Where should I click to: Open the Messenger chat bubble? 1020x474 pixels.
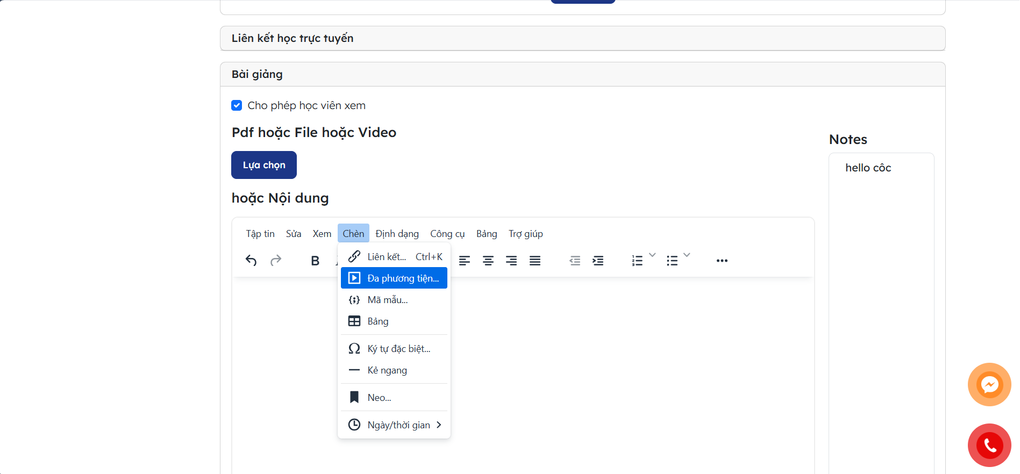pos(989,384)
